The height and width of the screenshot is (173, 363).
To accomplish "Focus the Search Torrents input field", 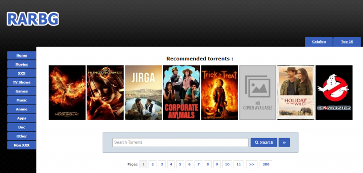I will click(x=181, y=142).
